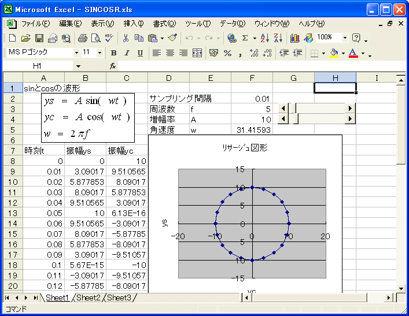Open the 挿入(I) menu

click(133, 24)
